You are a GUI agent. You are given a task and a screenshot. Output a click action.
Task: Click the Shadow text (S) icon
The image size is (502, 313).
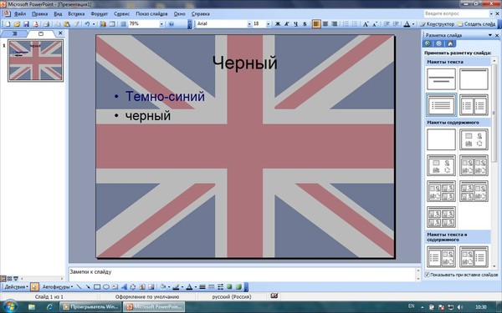point(305,24)
